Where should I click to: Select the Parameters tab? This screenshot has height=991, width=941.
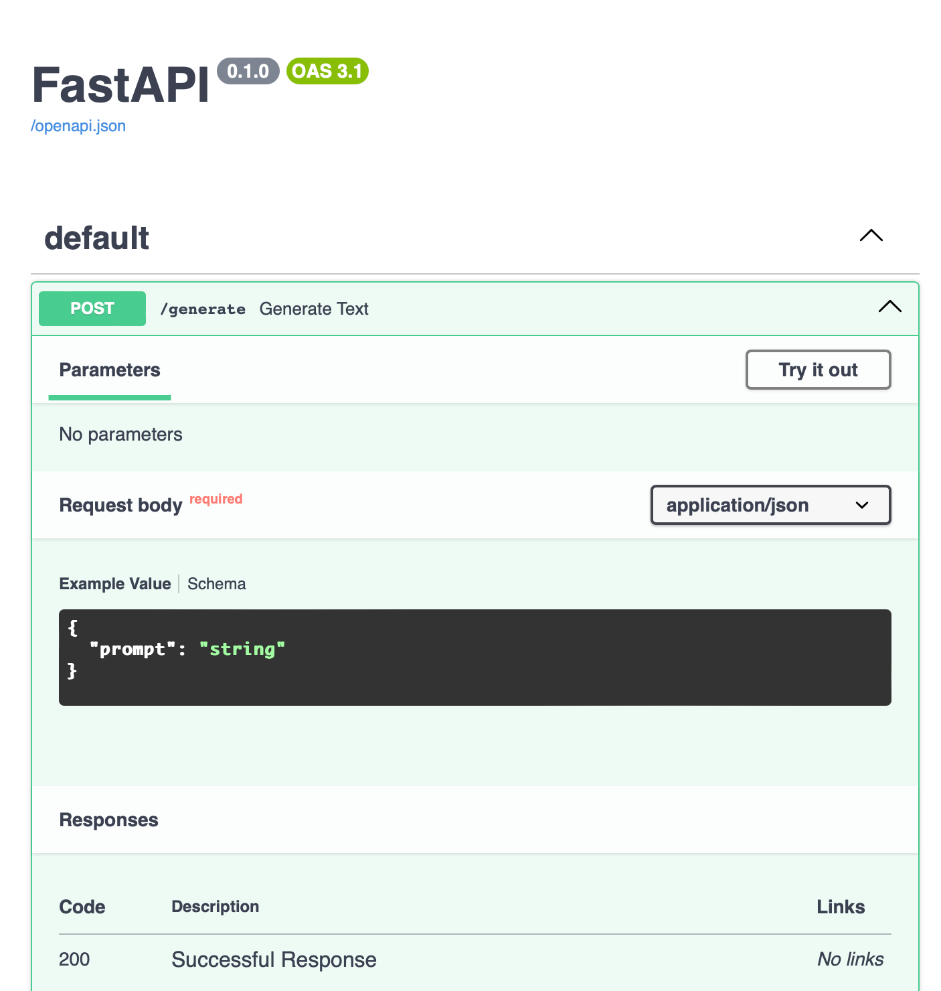coord(110,370)
